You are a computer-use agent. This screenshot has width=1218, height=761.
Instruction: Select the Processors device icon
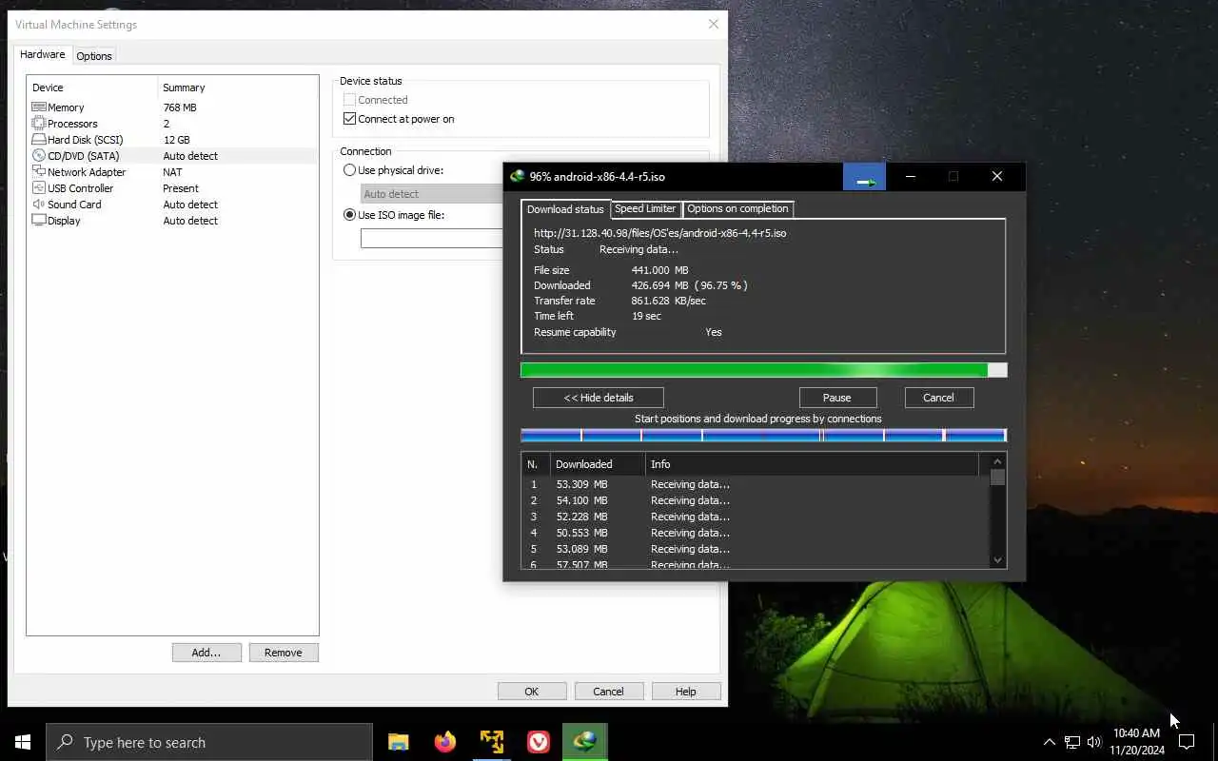pos(39,124)
